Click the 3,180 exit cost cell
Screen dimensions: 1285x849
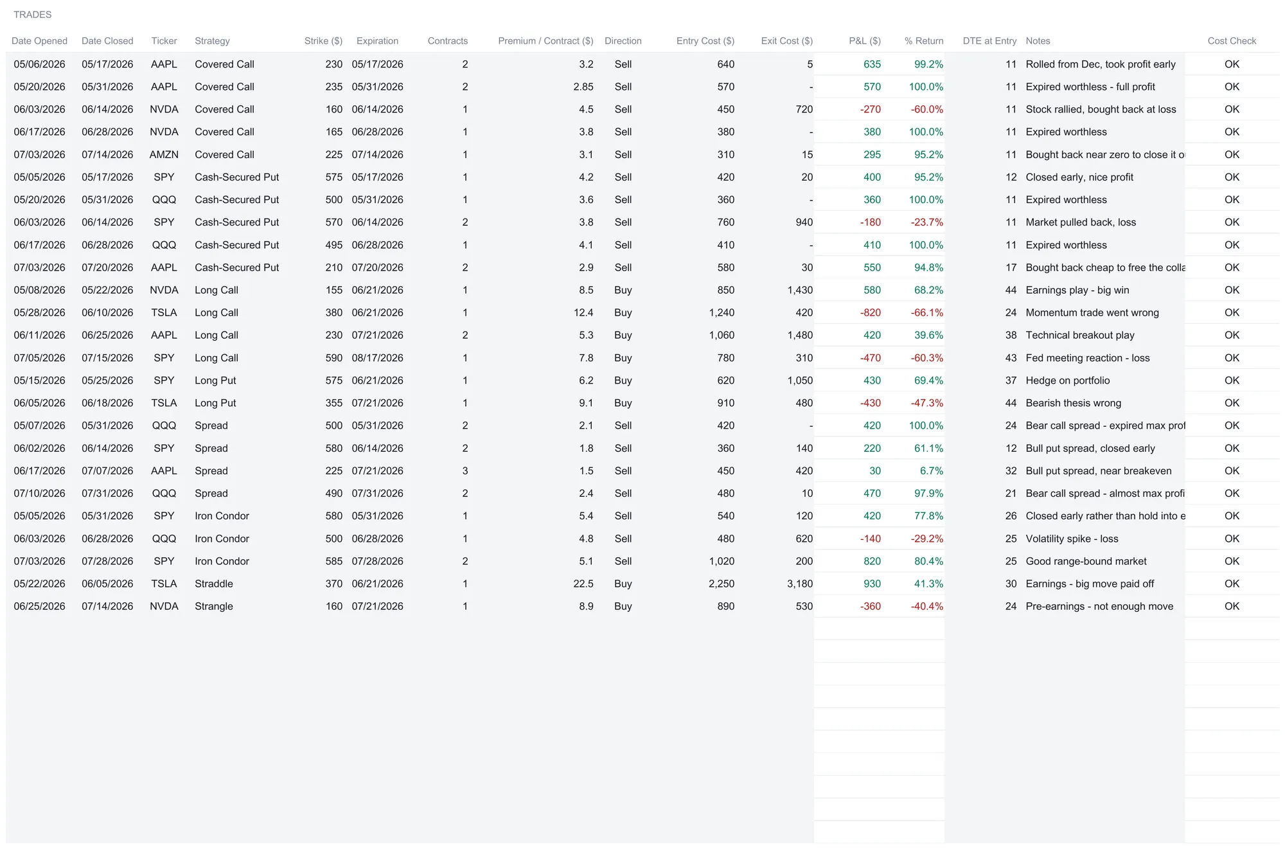coord(800,584)
